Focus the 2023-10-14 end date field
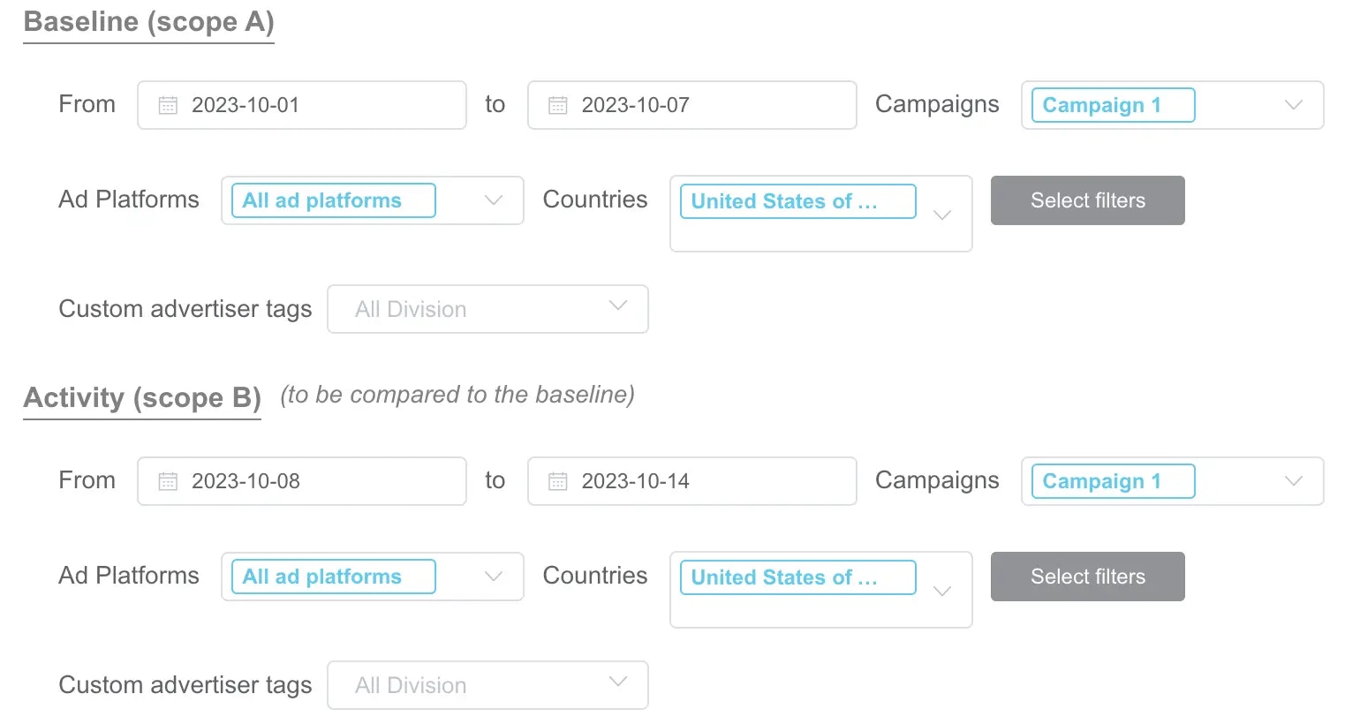Viewport: 1360px width, 724px height. pos(691,481)
